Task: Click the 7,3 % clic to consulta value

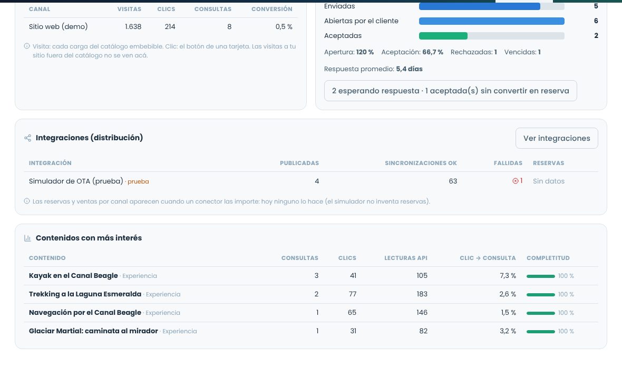Action: click(508, 275)
